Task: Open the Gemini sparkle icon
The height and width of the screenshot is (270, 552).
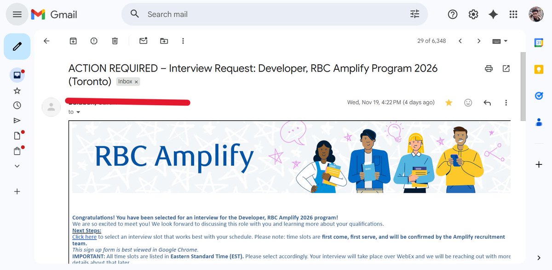Action: click(493, 14)
